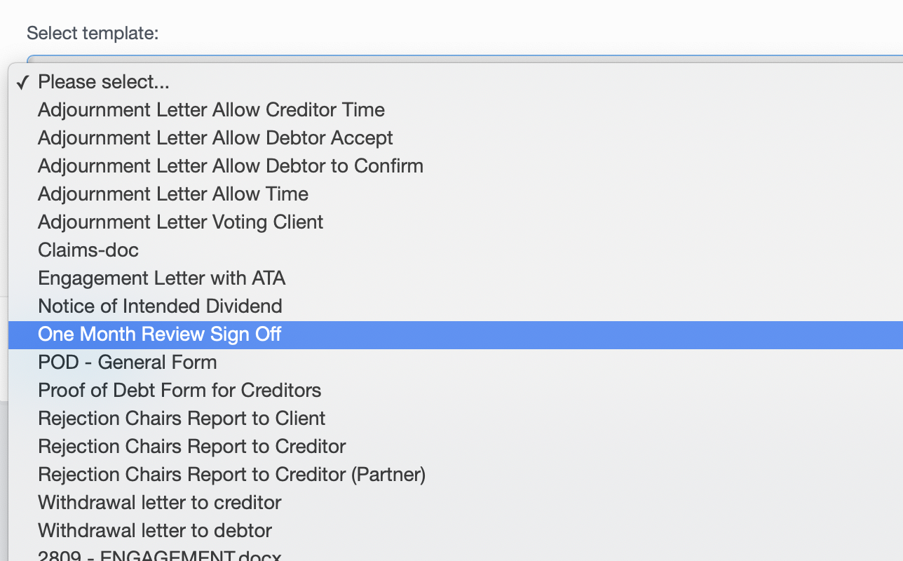
Task: Choose Rejection Chairs Report to Client
Action: click(x=182, y=419)
